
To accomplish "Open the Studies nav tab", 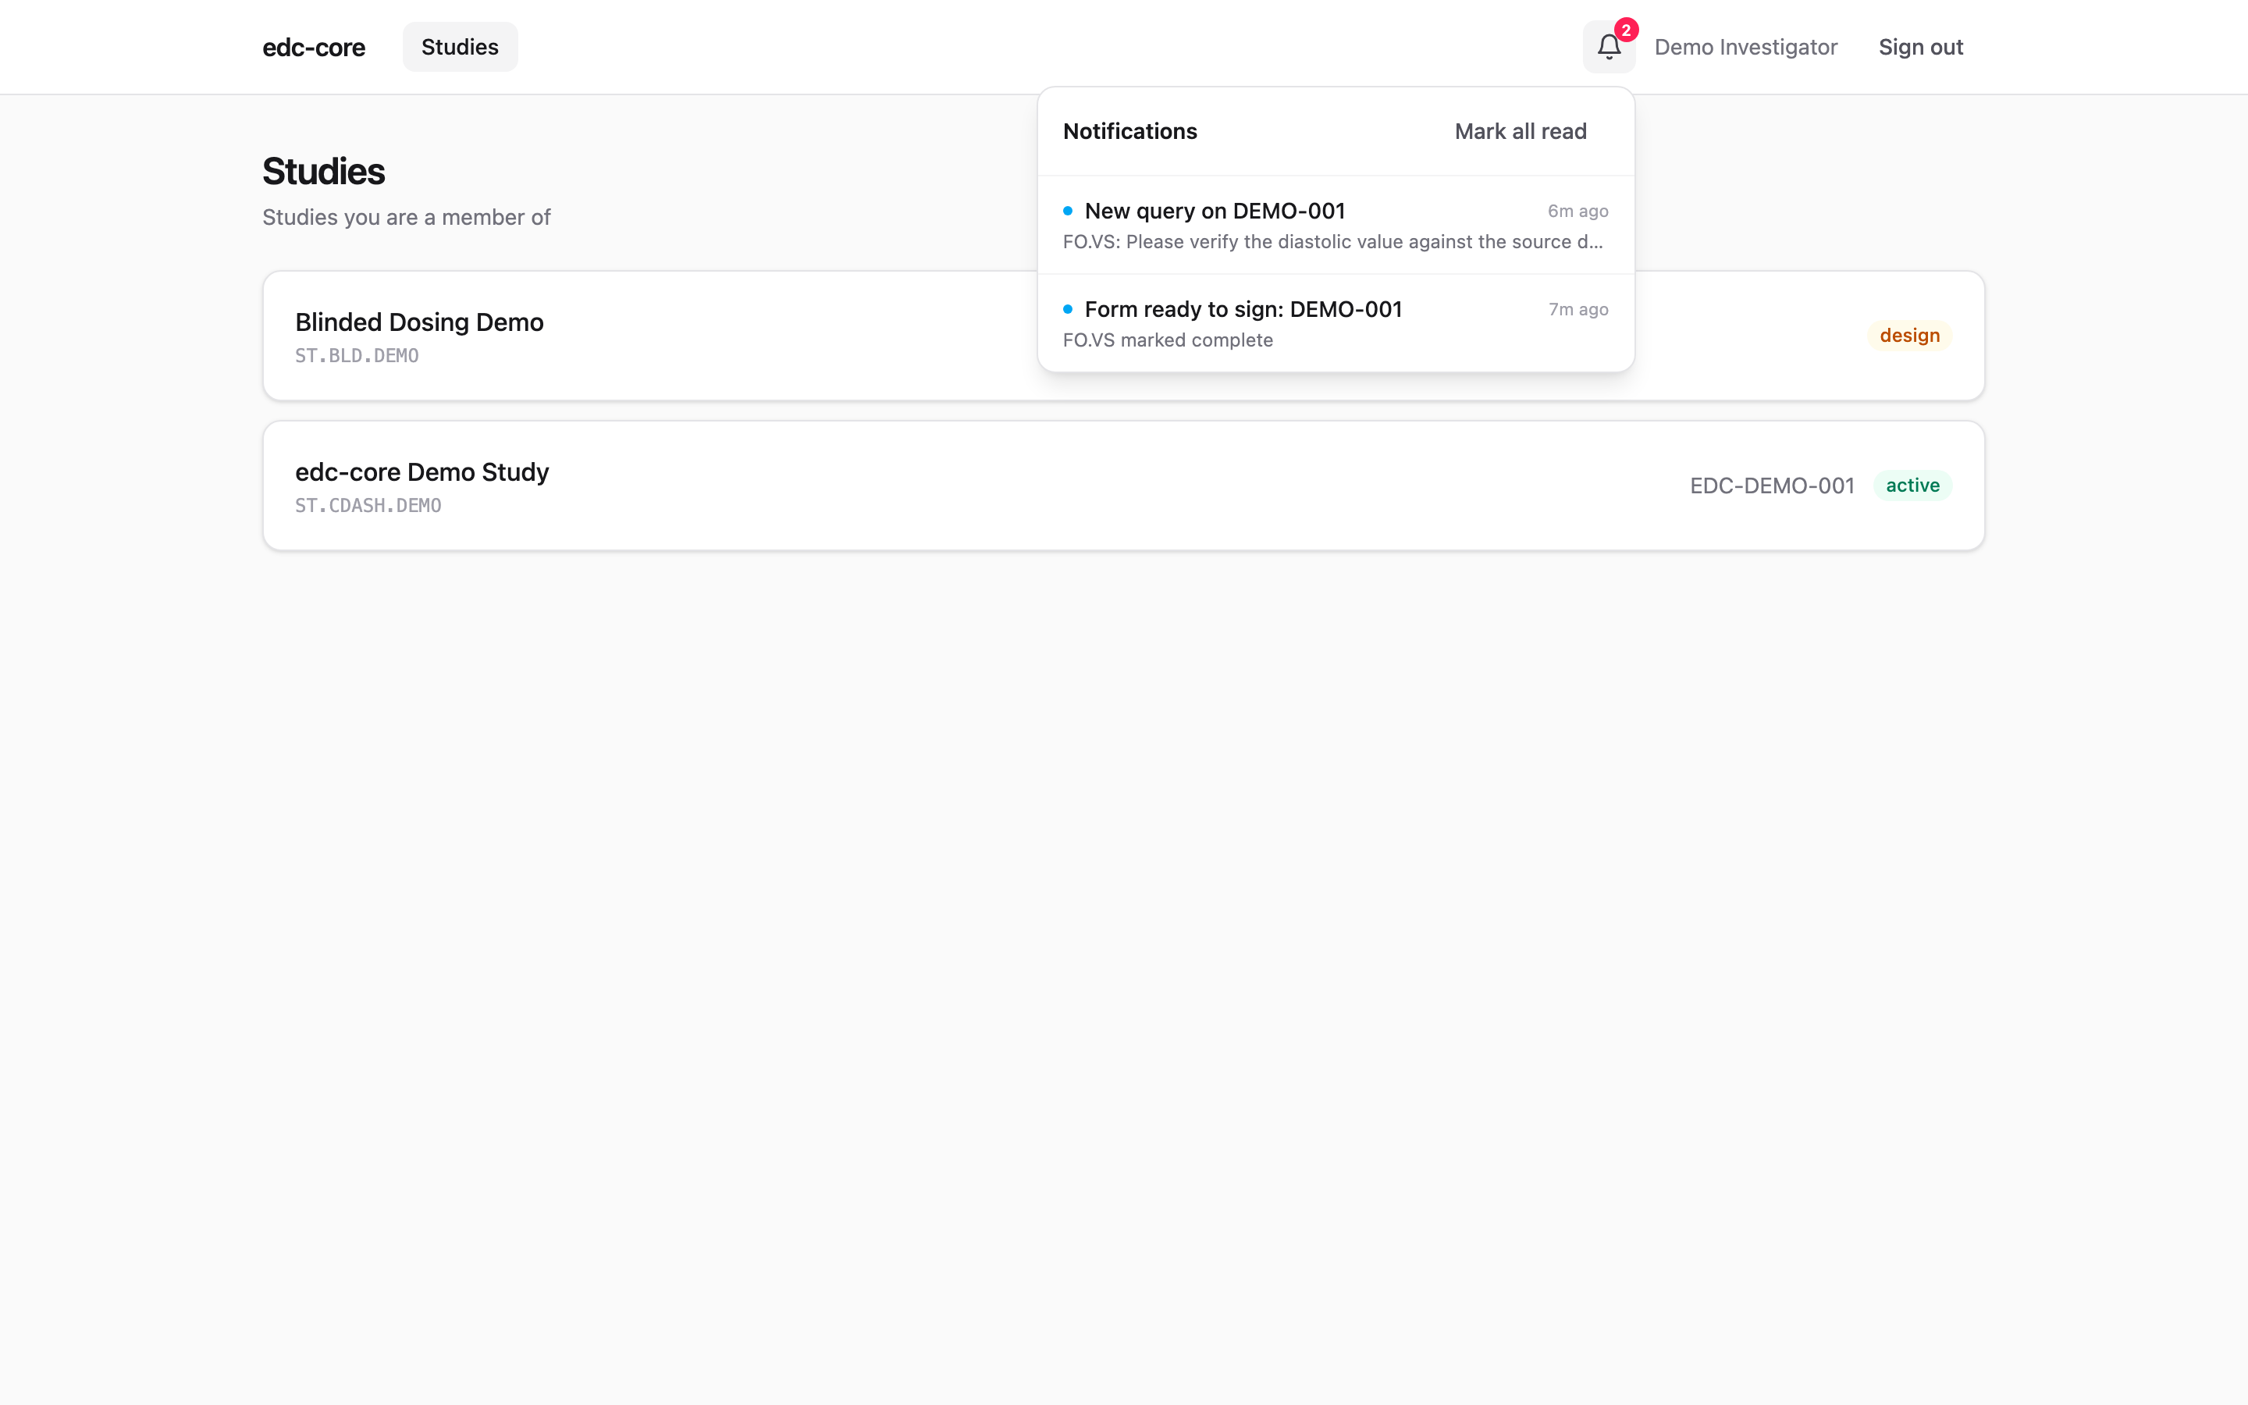I will coord(460,47).
